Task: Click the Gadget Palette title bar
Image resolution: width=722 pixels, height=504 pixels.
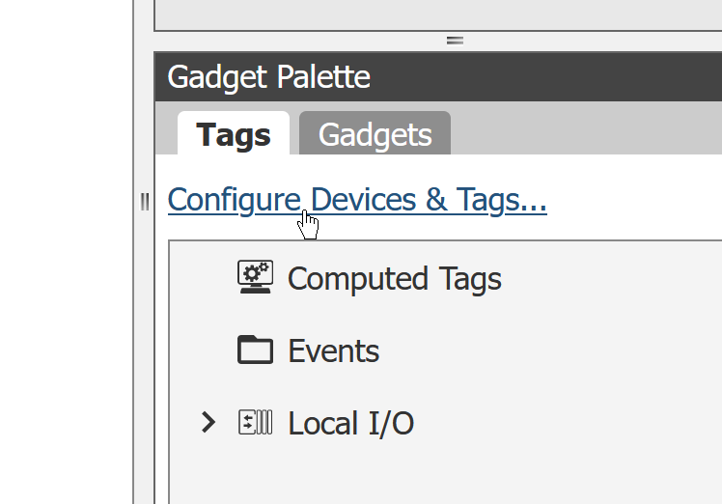Action: pyautogui.click(x=438, y=76)
